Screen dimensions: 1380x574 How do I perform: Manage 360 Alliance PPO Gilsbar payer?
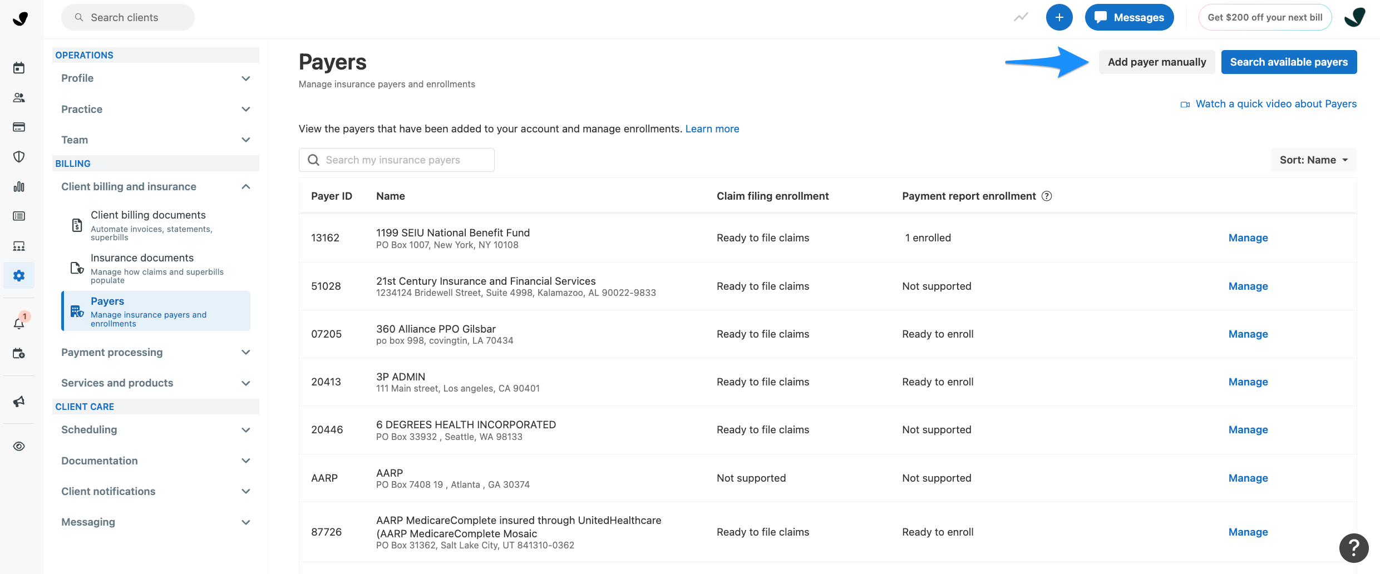click(1248, 334)
